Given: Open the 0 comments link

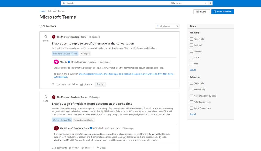Looking at the screenshot, I should (x=59, y=148).
